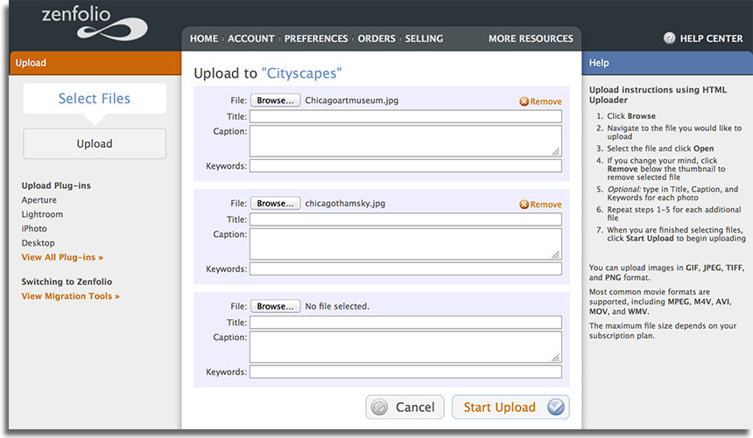Click Browse for the Chicagoartmuseum.jpg file

(x=275, y=101)
